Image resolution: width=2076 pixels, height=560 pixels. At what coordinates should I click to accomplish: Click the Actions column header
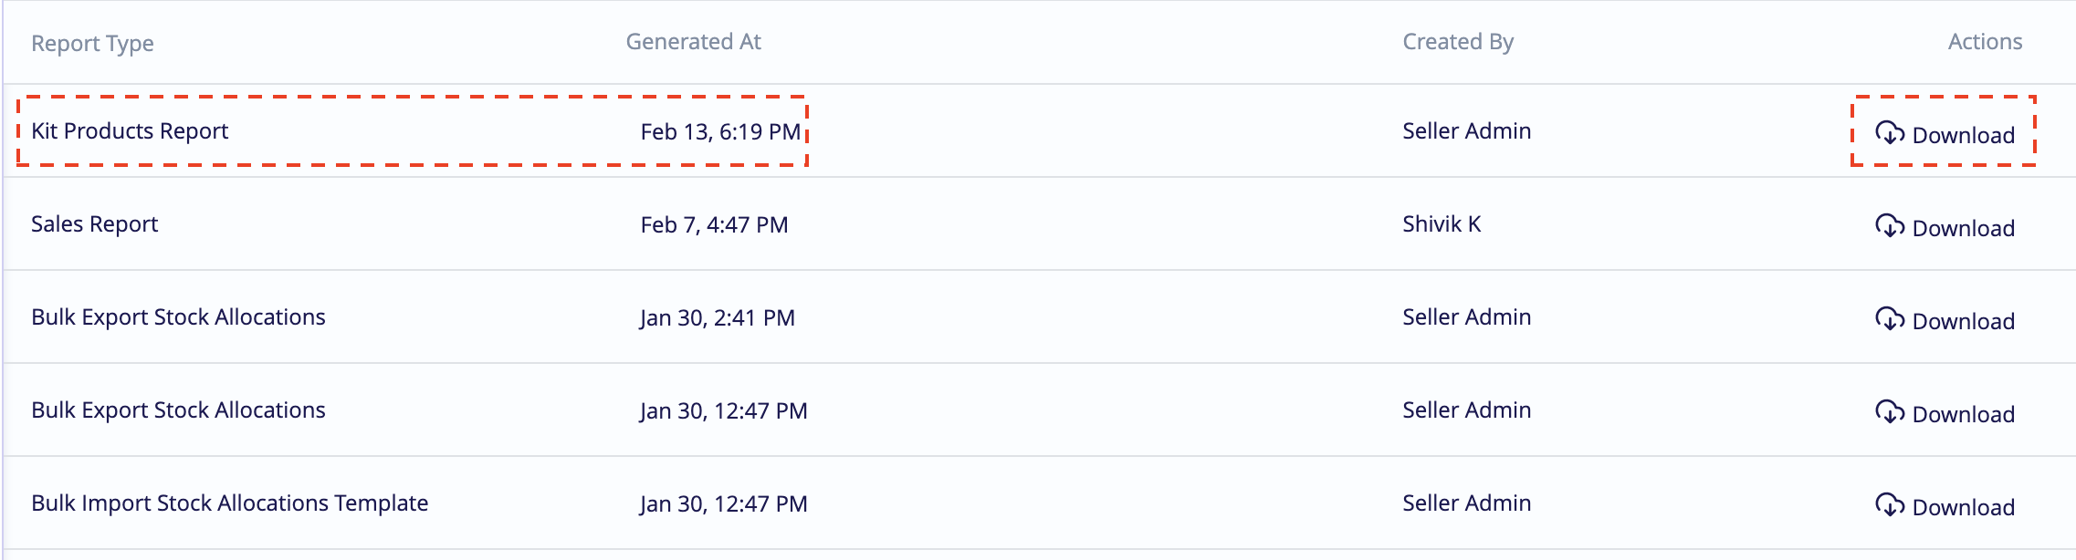tap(1985, 42)
